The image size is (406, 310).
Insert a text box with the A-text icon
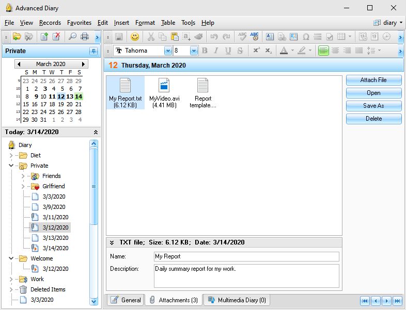pyautogui.click(x=270, y=37)
